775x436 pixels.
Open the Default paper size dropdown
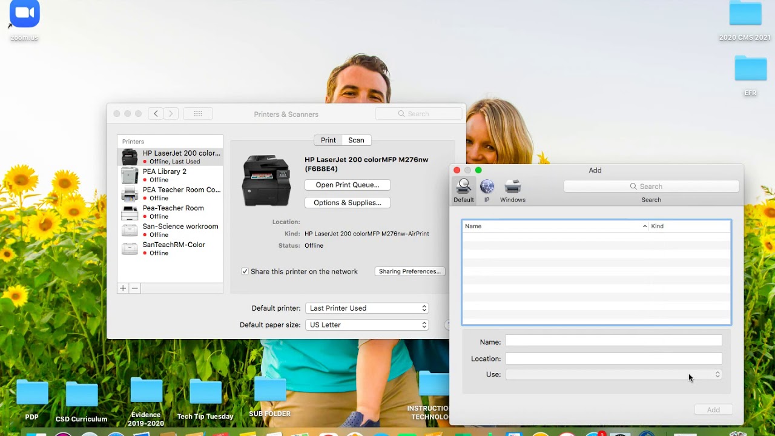coord(367,325)
